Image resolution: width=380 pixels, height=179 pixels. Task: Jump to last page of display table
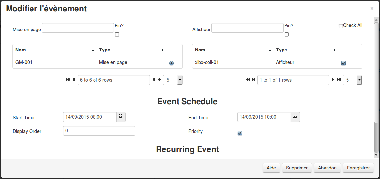(339, 80)
